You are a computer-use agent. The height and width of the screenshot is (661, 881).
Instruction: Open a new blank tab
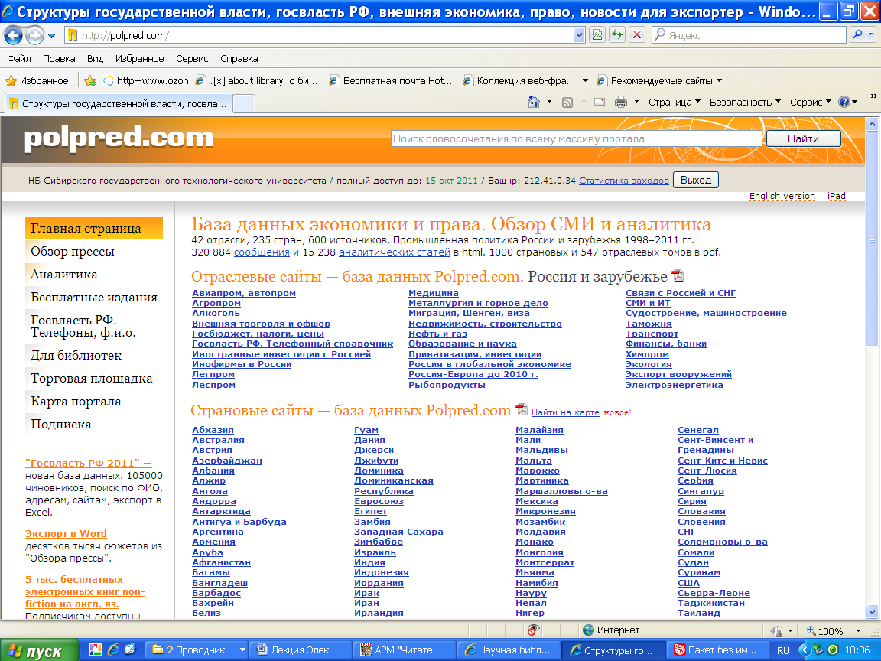tap(244, 103)
